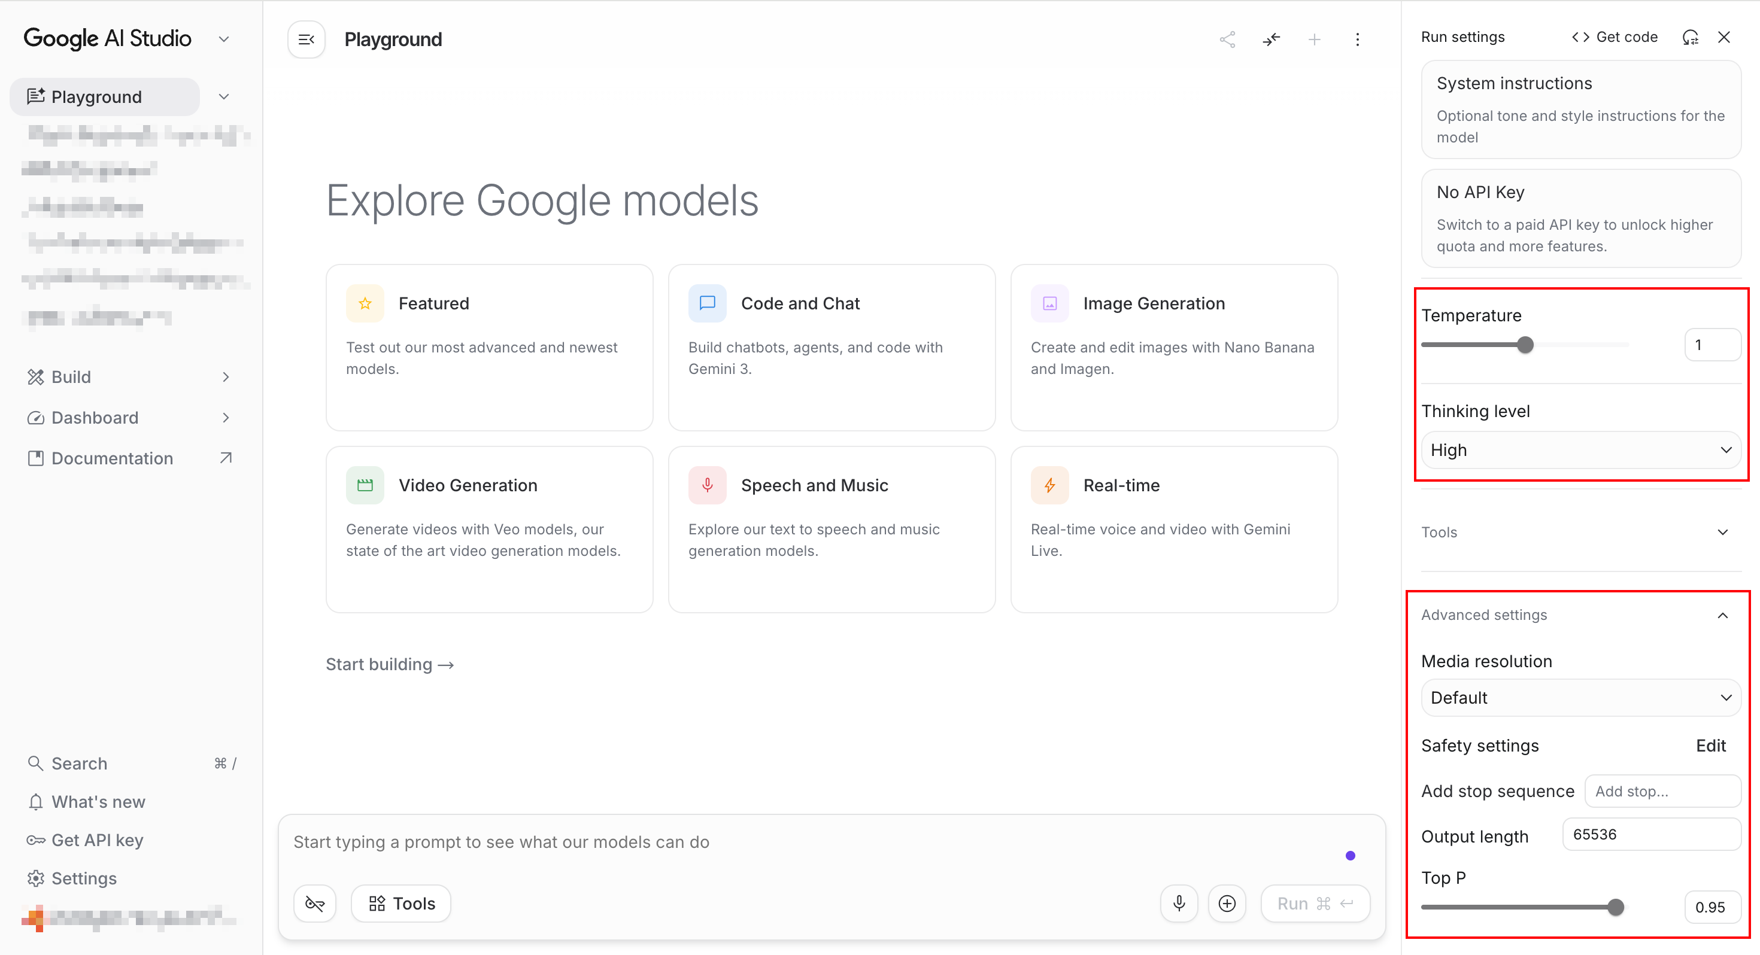1760x955 pixels.
Task: Click the Get API key icon
Action: (35, 840)
